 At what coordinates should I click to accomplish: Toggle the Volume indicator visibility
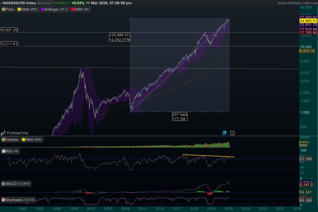(x=4, y=139)
